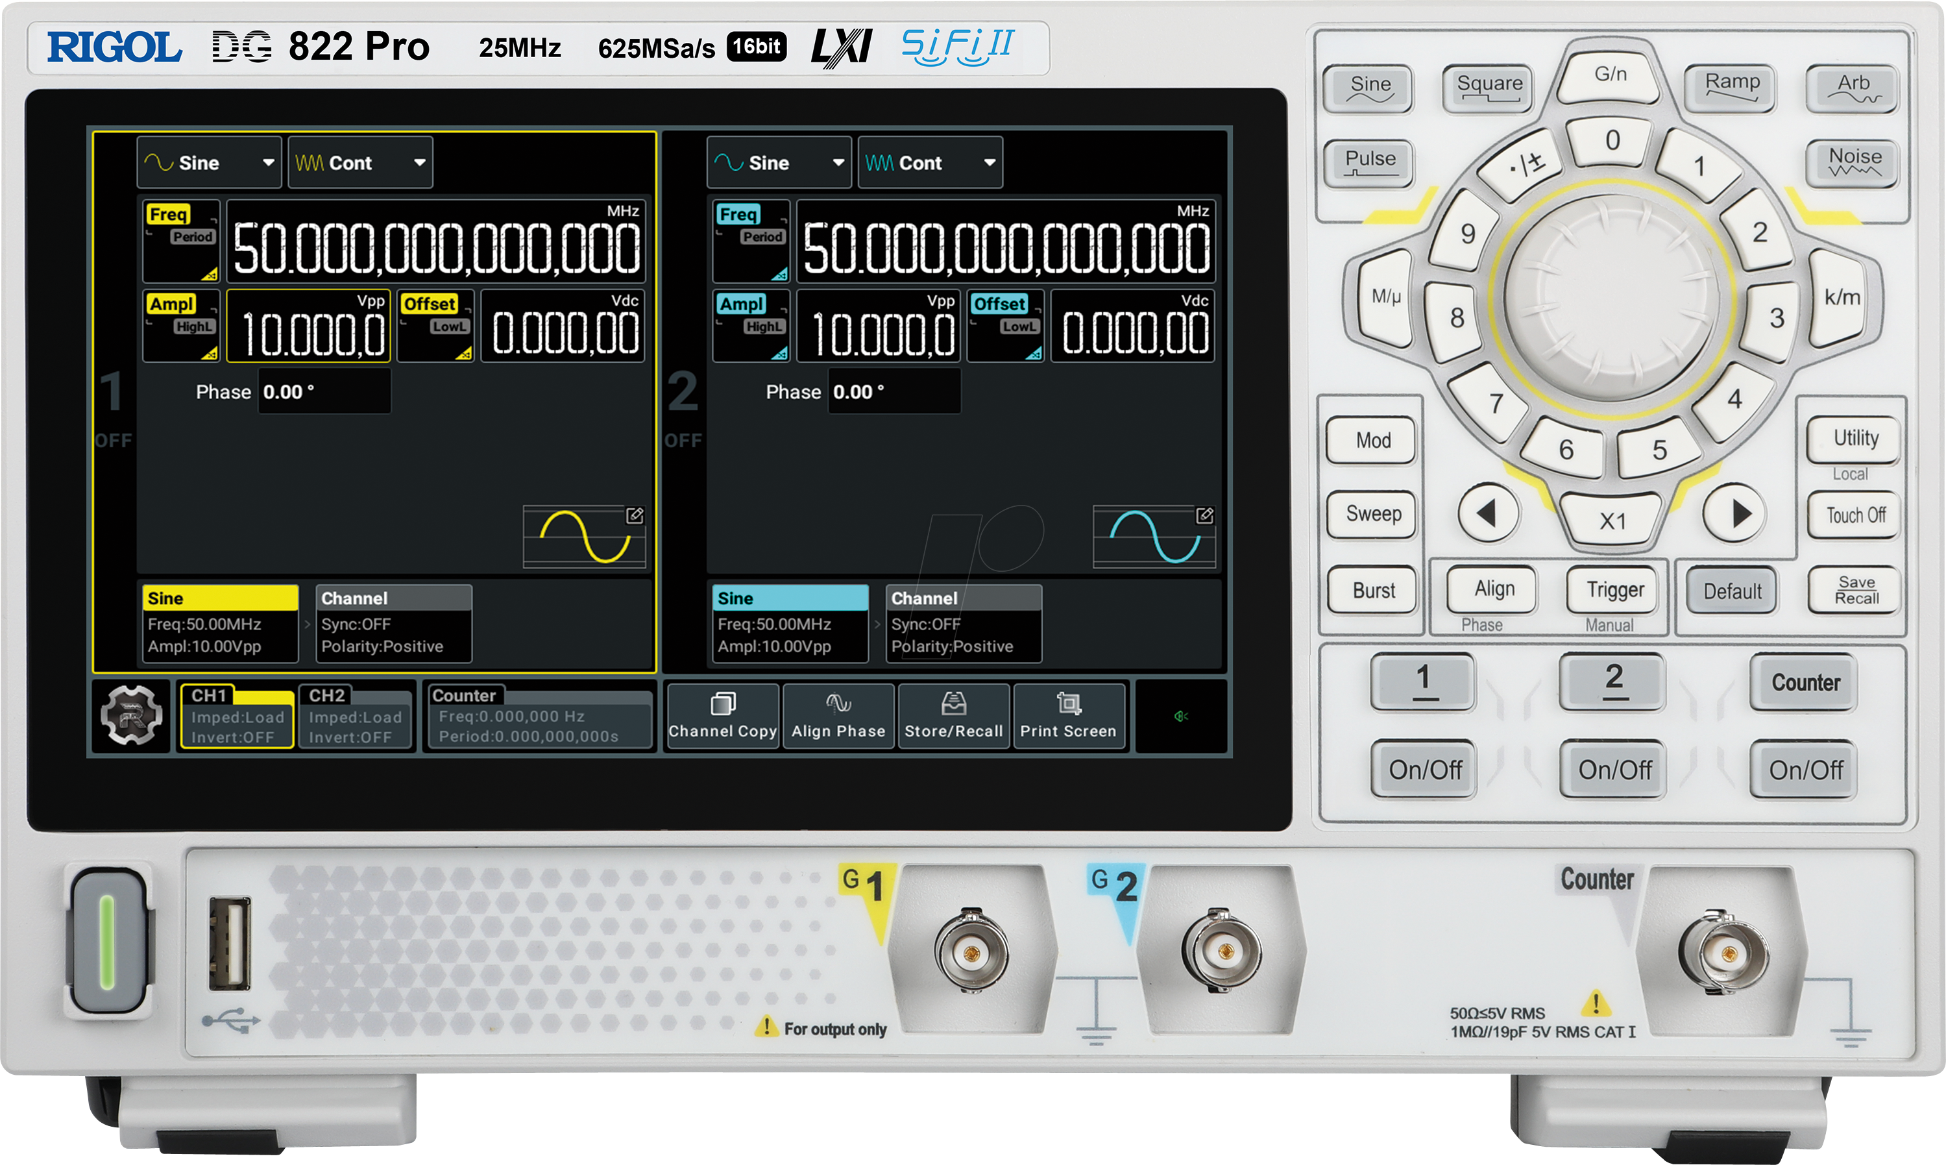This screenshot has height=1165, width=1946.
Task: Open Store/Recall from the bottom toolbar
Action: point(954,715)
